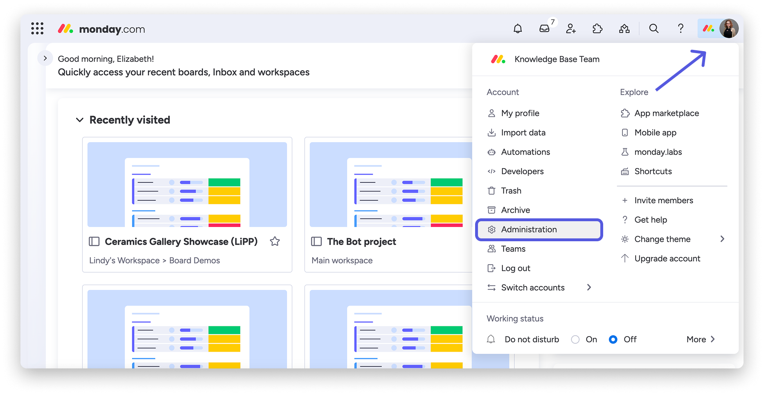Select the Off radio for Do not disturb
This screenshot has height=395, width=764.
(x=613, y=339)
